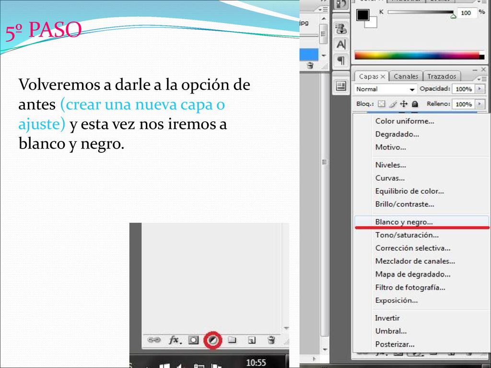Choose Degradado... from menu
This screenshot has width=491, height=368.
tap(397, 134)
